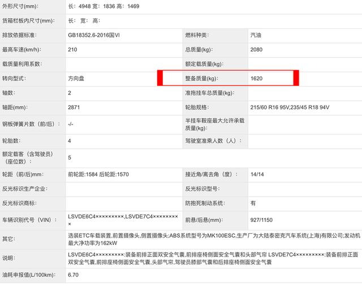Viewport: 362px width, 292px height.
Task: Click the VIN code LSVDE6C4 text
Action: click(96, 217)
